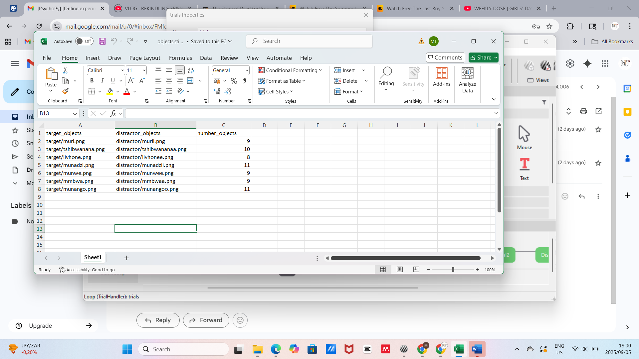Click the Merge & Center icon
This screenshot has height=359, width=639.
(190, 81)
